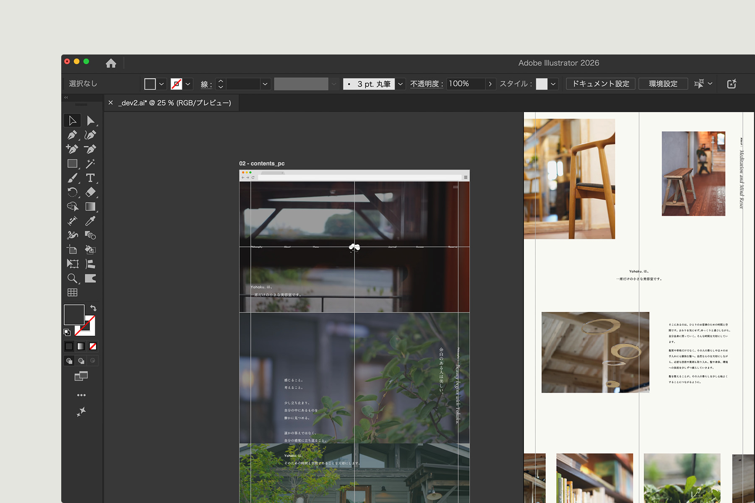Select the Pen tool

point(72,135)
